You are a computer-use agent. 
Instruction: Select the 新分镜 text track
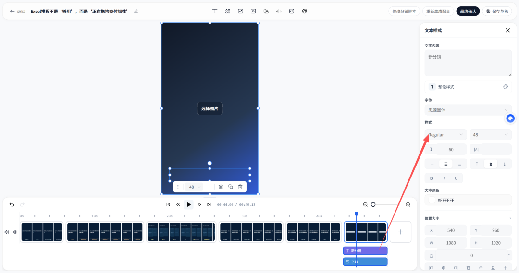tap(365, 251)
